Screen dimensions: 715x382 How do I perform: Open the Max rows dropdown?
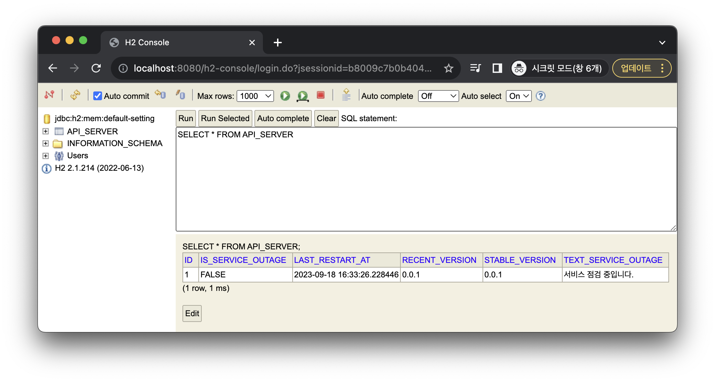(255, 96)
